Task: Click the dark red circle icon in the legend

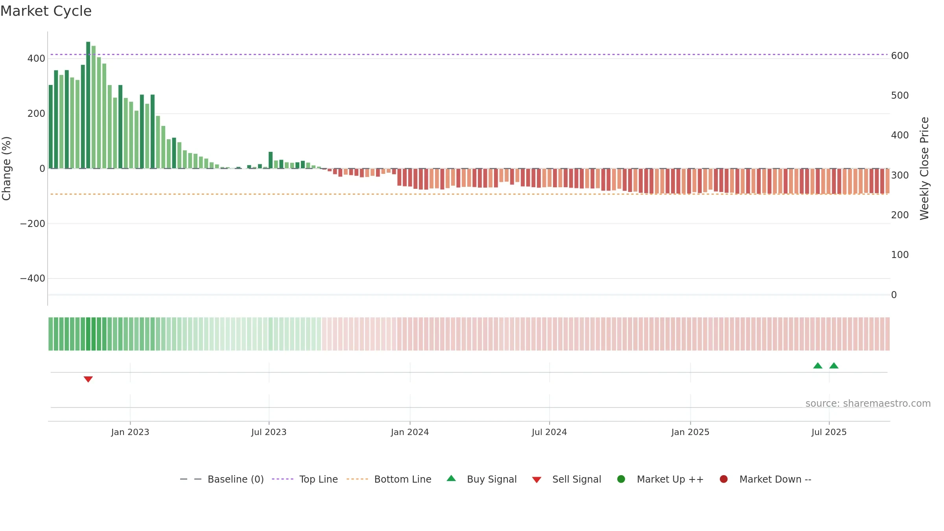Action: [x=723, y=479]
